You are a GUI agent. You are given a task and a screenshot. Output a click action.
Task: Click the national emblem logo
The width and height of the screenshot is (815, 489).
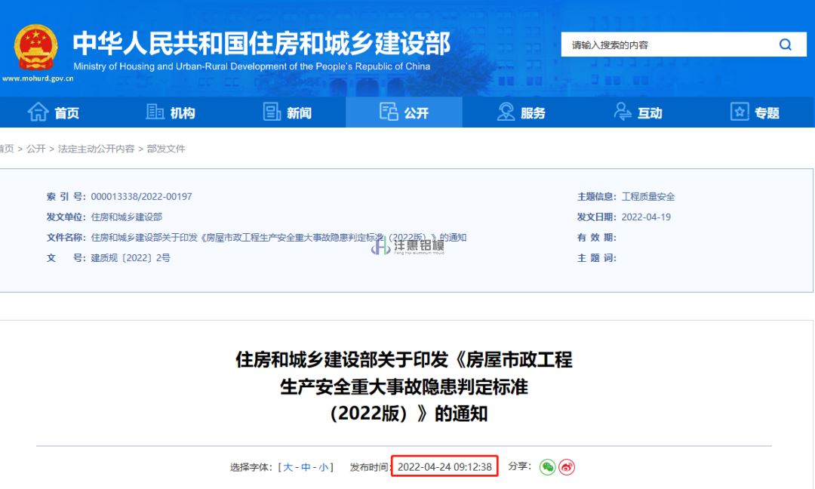click(x=35, y=47)
